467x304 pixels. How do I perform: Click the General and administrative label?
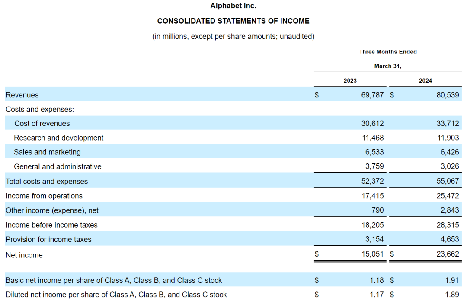(58, 166)
